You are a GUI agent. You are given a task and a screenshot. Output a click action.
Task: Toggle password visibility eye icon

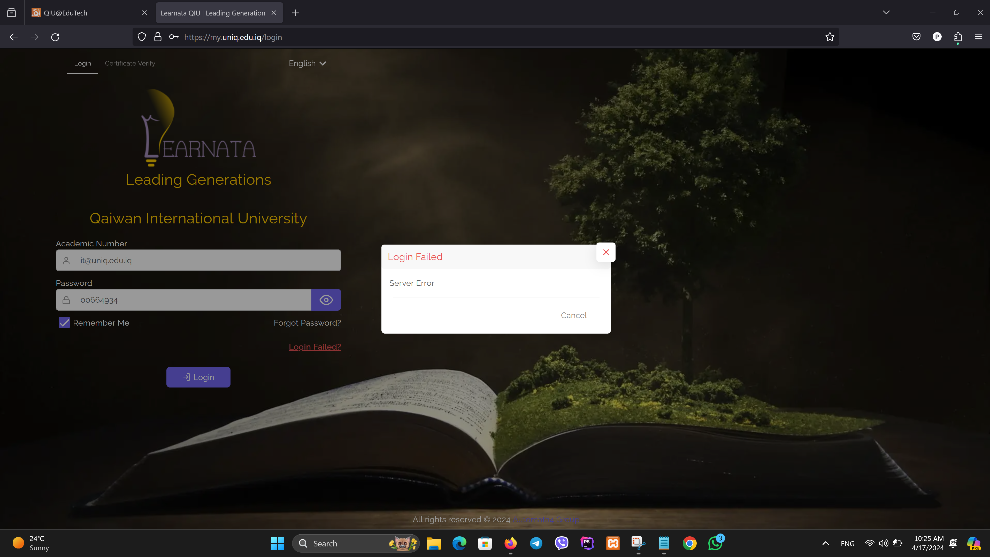[x=326, y=300]
